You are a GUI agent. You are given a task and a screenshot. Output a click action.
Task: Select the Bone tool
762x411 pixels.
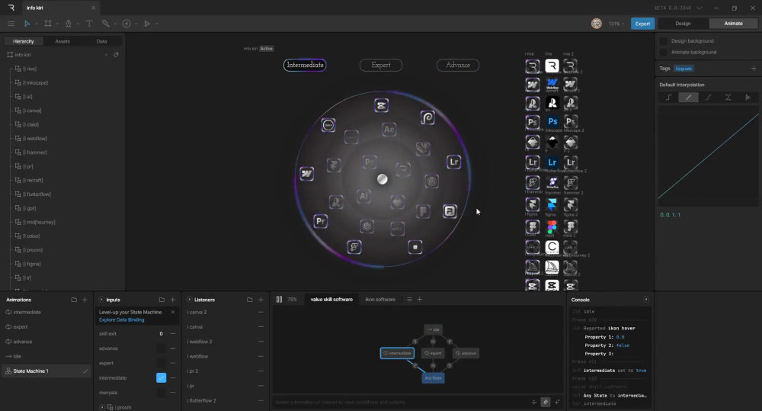105,24
